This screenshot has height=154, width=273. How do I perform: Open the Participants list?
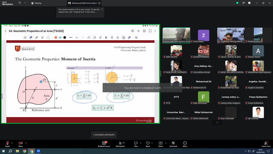pos(120,144)
